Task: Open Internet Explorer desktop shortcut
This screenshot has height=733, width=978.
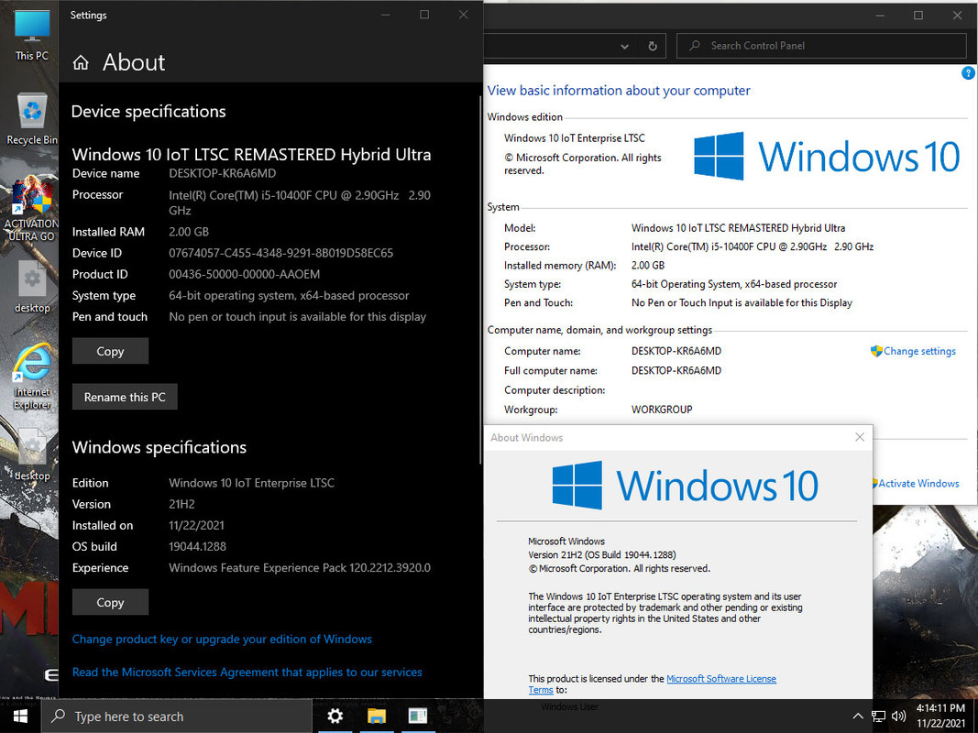Action: point(32,376)
